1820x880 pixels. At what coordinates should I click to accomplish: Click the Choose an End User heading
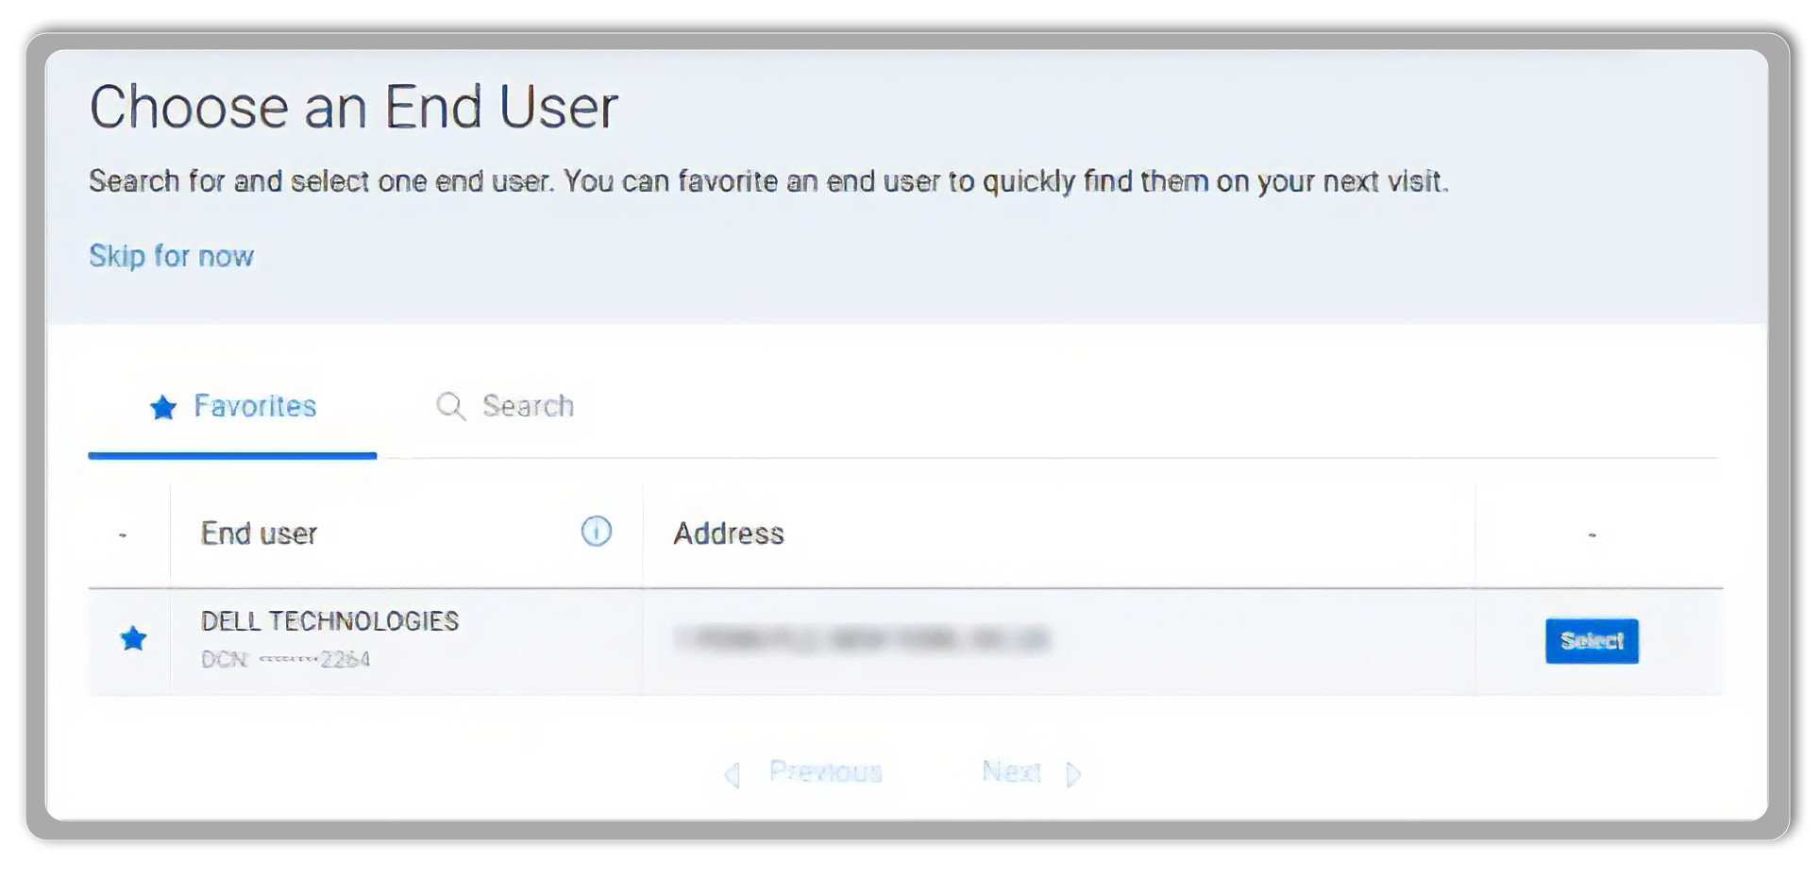pyautogui.click(x=354, y=107)
